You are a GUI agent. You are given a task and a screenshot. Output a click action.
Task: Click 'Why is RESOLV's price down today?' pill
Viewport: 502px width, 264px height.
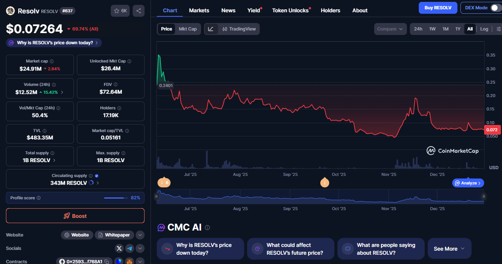(54, 43)
